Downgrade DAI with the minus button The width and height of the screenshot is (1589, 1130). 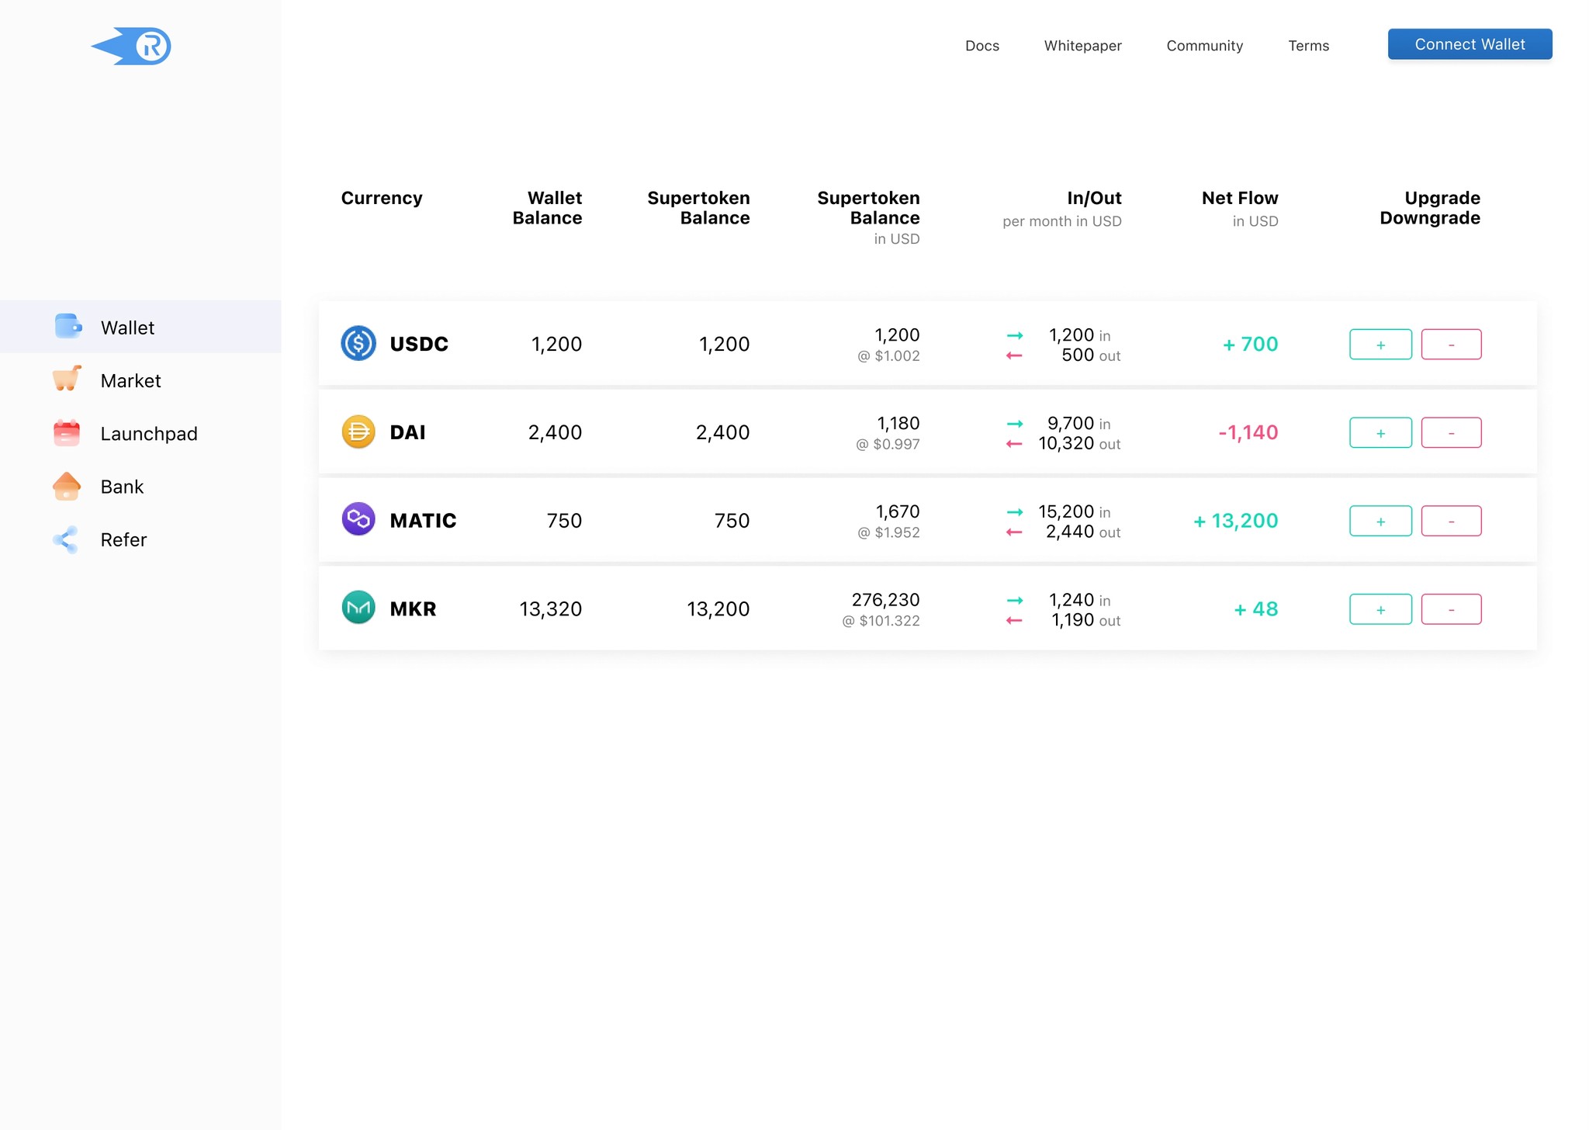[1451, 433]
